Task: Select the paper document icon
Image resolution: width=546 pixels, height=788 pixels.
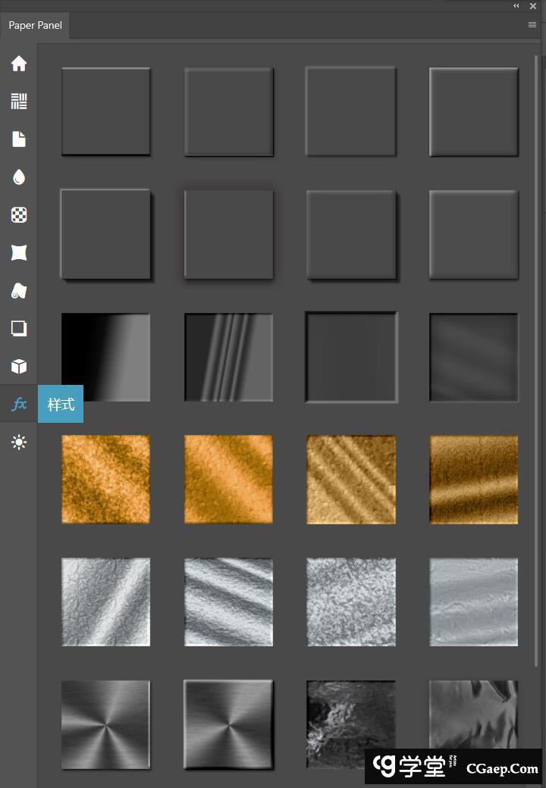Action: 19,139
